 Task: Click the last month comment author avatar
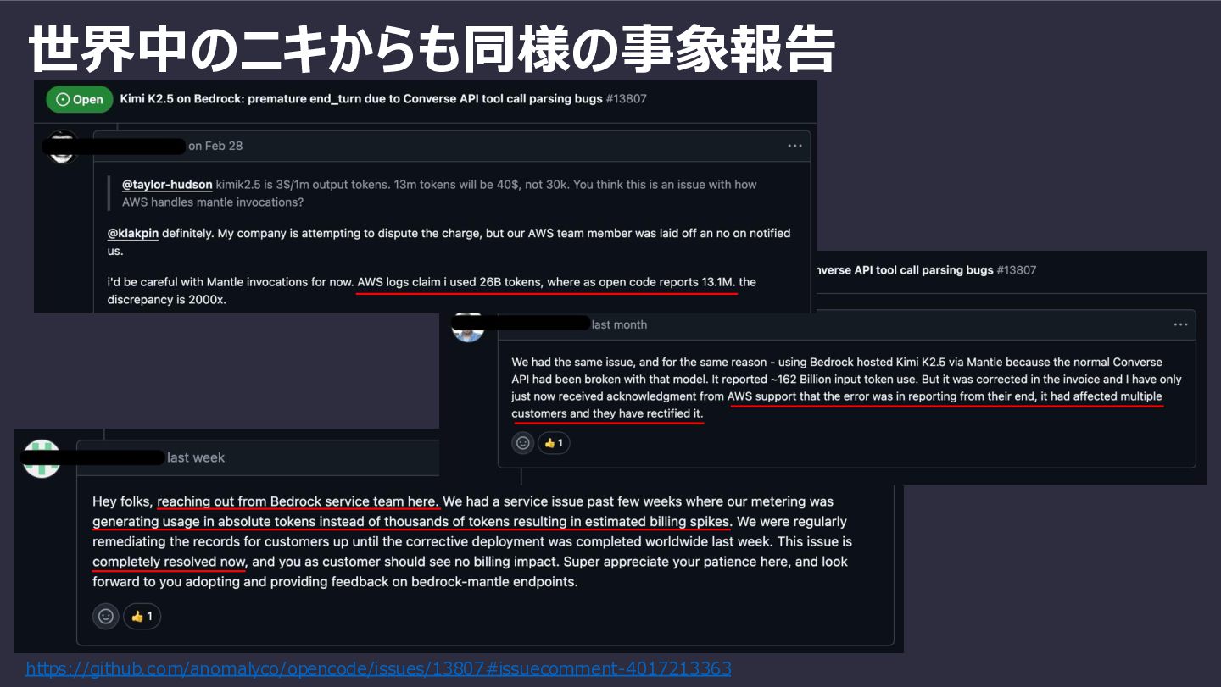click(x=468, y=326)
